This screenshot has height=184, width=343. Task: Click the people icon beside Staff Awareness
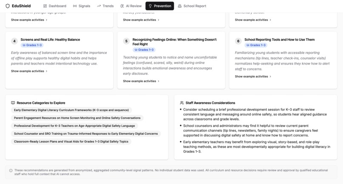pyautogui.click(x=182, y=103)
